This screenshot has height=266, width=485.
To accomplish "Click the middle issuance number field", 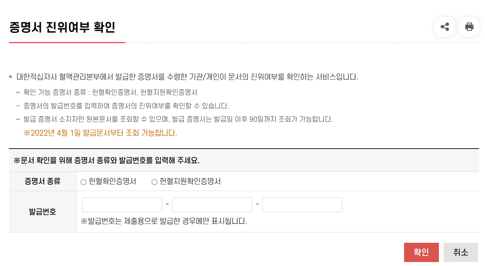I will [212, 205].
